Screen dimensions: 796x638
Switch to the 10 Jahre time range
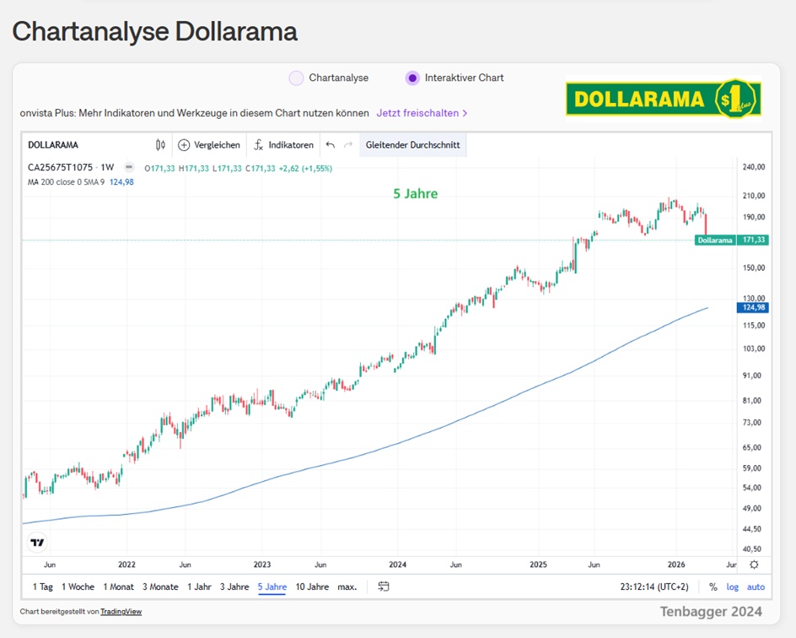point(312,587)
